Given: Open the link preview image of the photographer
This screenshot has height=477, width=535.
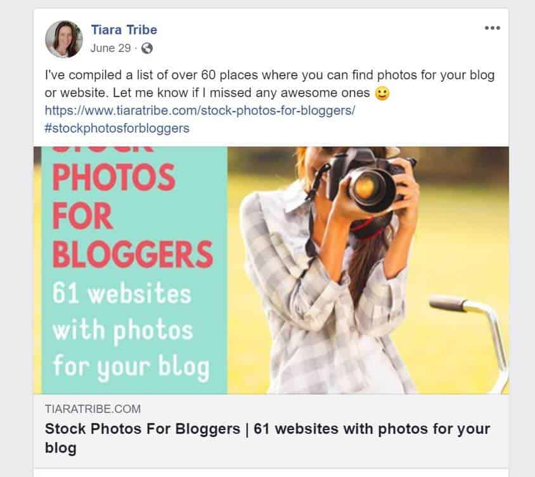Looking at the screenshot, I should [x=271, y=270].
